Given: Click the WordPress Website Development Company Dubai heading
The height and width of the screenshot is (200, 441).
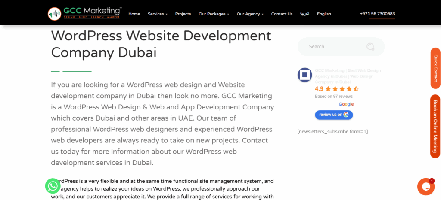Looking at the screenshot, I should tap(161, 44).
